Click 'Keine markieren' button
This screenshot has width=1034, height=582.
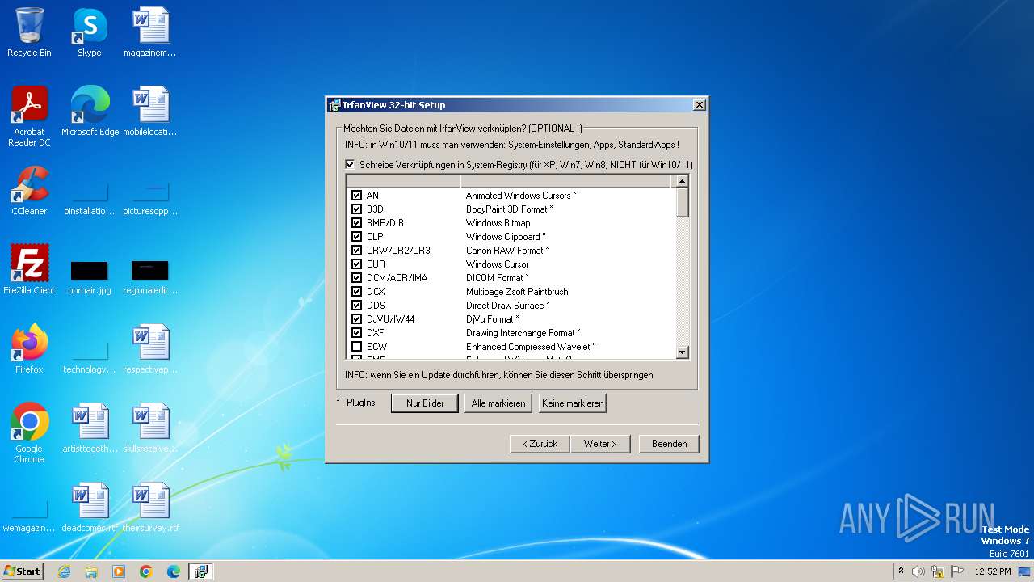[573, 403]
